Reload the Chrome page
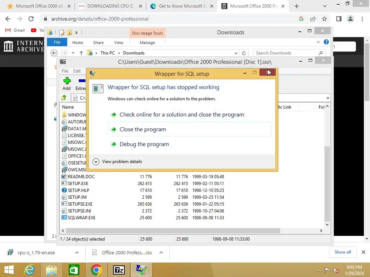Image resolution: width=370 pixels, height=277 pixels. (x=31, y=19)
